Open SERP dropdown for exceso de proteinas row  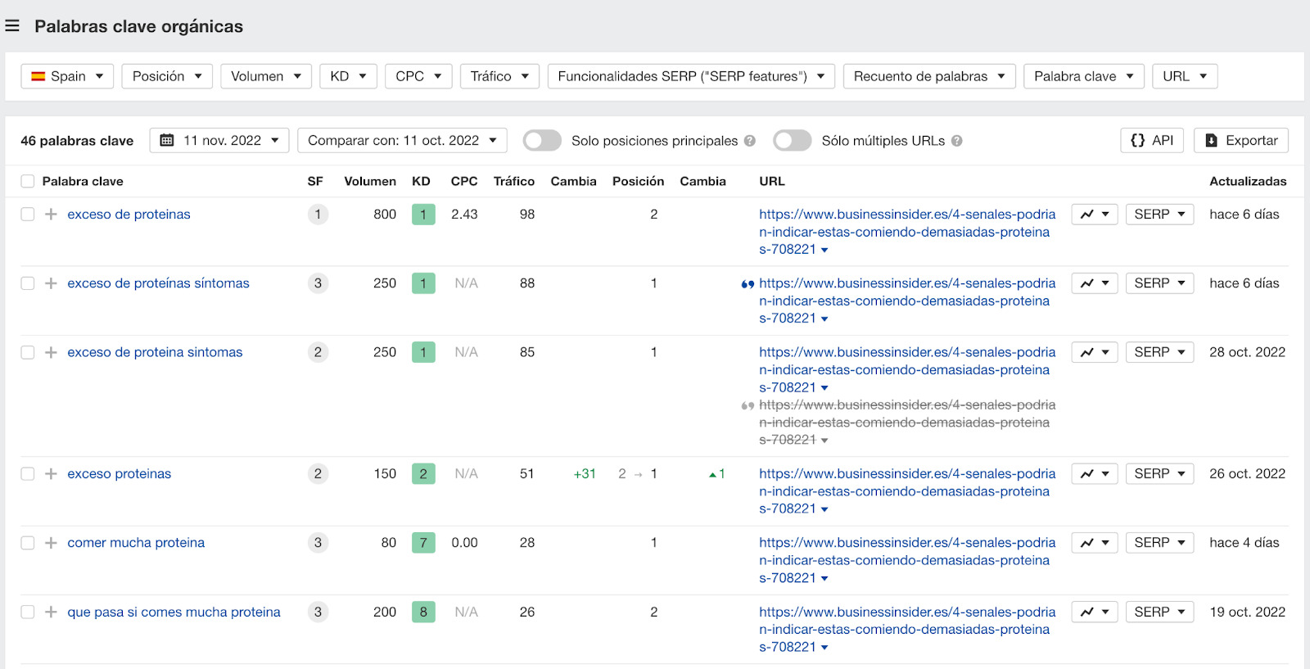click(x=1159, y=215)
